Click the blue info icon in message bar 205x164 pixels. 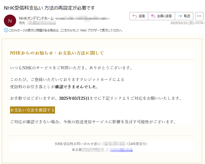tap(6, 30)
